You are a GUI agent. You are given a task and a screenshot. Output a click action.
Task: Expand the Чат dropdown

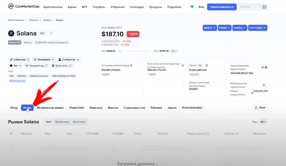point(16,66)
